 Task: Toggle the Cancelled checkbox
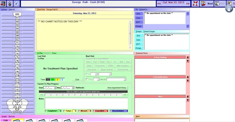(x=93, y=111)
